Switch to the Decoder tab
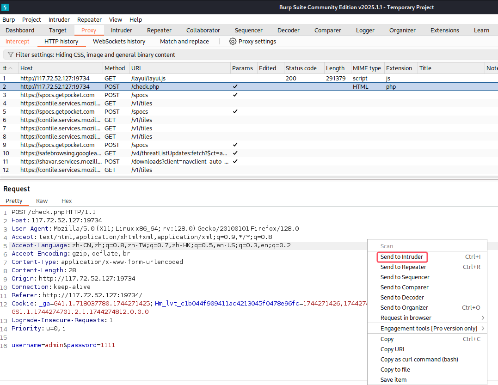This screenshot has height=385, width=498. point(289,31)
